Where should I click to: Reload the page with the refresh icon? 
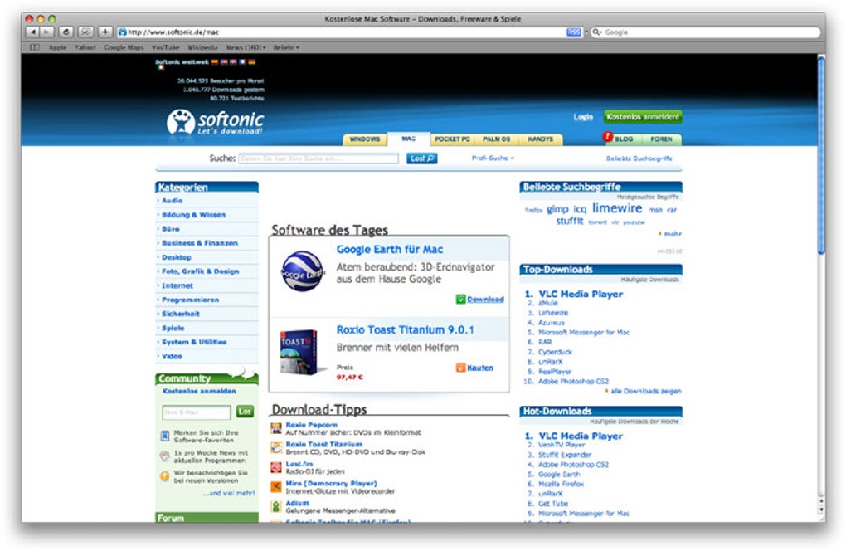[66, 32]
